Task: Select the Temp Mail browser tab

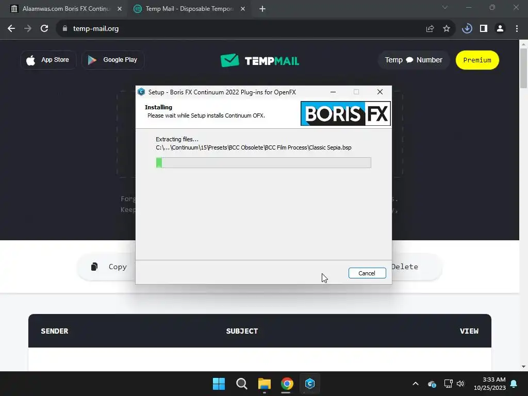Action: click(x=189, y=9)
